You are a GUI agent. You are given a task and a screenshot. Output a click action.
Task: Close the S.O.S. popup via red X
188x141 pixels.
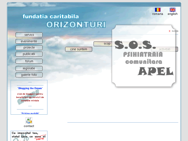170,31
